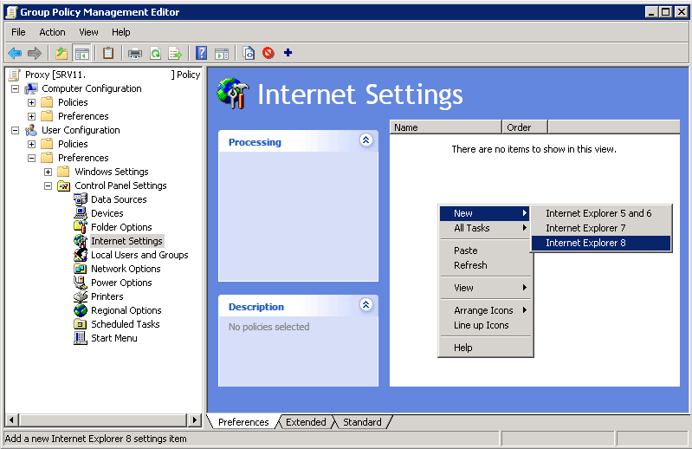The height and width of the screenshot is (449, 692).
Task: Click the Printers icon in tree
Action: coord(81,296)
